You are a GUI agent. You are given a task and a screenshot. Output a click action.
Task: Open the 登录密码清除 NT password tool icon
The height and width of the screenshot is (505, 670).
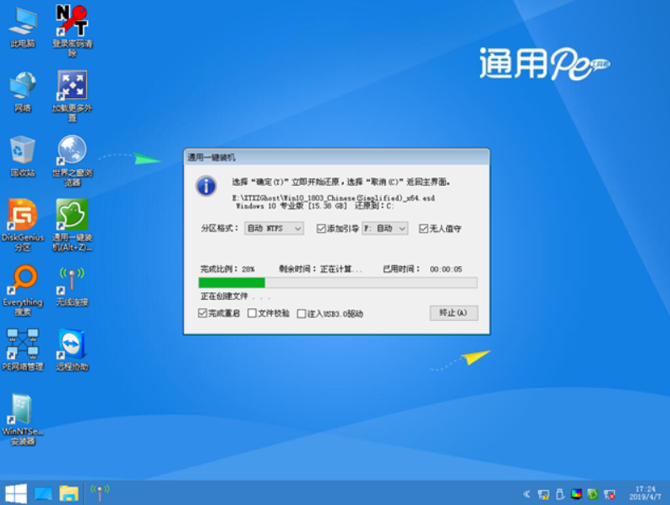[72, 30]
